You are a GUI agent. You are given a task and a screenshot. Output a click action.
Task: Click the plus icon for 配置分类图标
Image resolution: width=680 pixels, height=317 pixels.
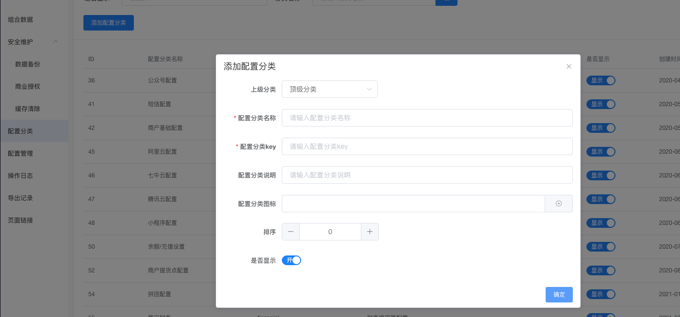559,204
